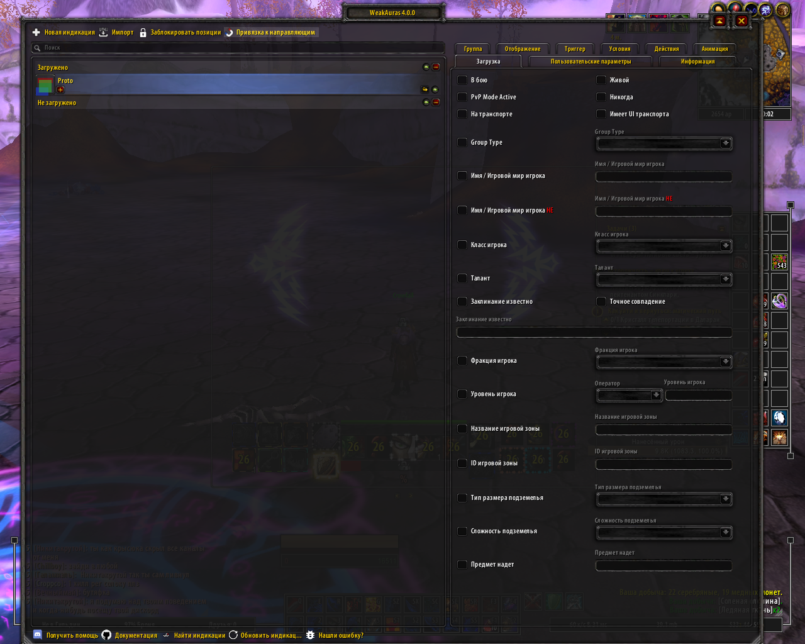
Task: Open the Класс игрока dropdown
Action: (663, 246)
